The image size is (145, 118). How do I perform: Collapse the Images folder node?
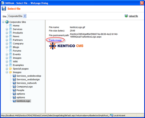[x=7, y=72]
